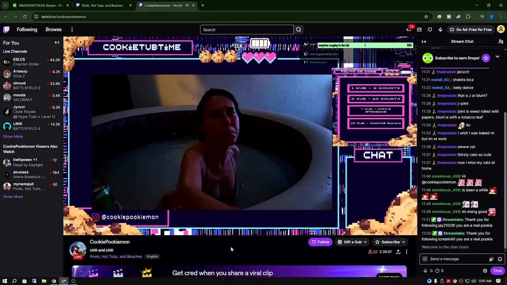Expand the Subscribe to earn Drops banner

tap(497, 57)
